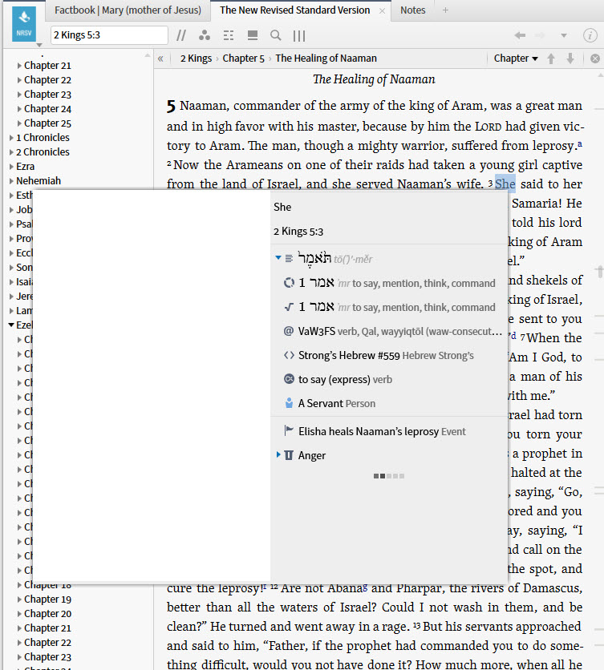604x670 pixels.
Task: Select root אמר entry with root icon
Action: [389, 307]
